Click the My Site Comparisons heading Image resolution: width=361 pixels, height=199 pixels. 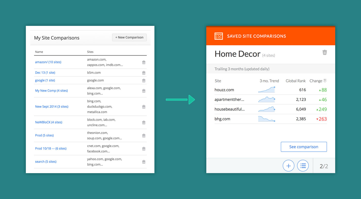click(57, 38)
